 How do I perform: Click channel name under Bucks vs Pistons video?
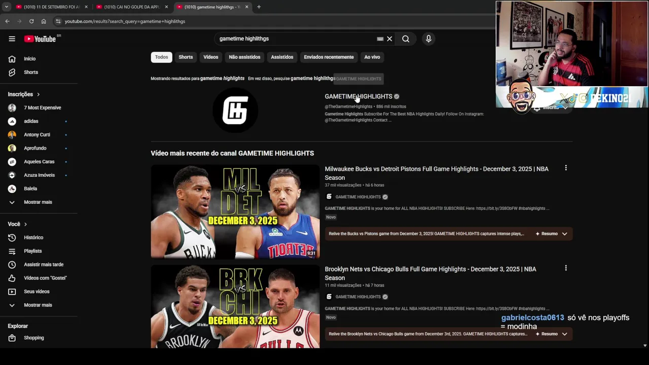coord(358,197)
